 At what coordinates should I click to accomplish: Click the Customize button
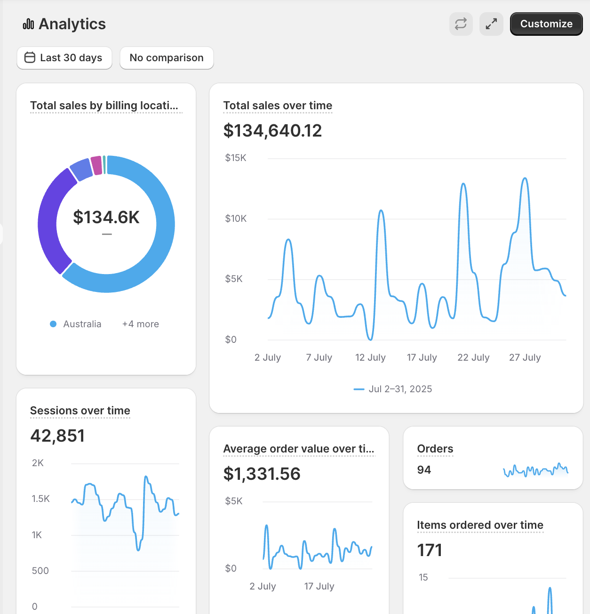click(546, 24)
